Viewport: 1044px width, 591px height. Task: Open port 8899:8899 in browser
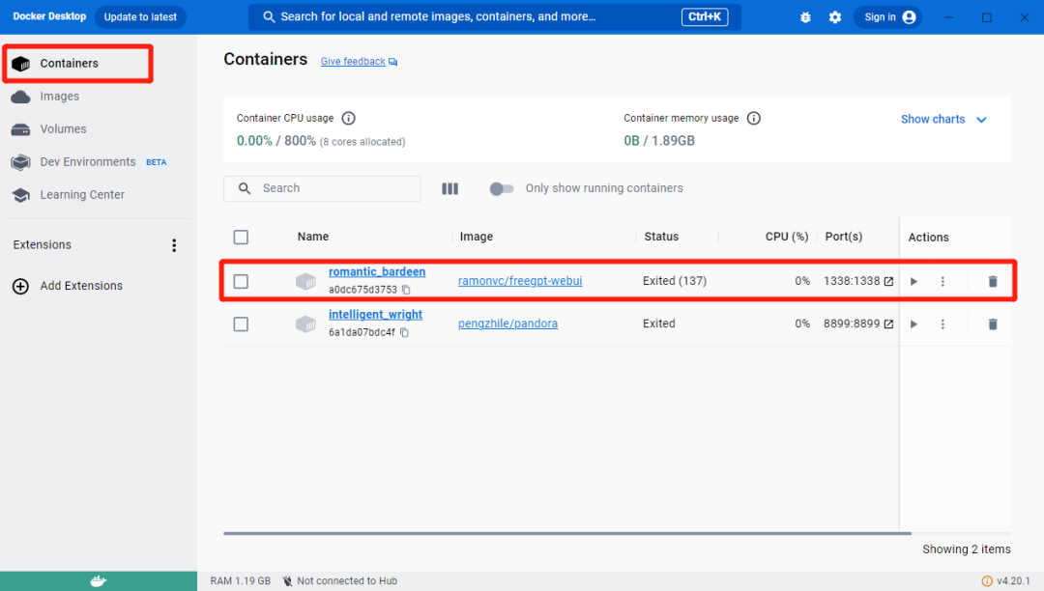[x=888, y=324]
